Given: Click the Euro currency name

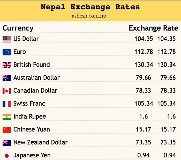Looking at the screenshot, I should (x=20, y=52).
